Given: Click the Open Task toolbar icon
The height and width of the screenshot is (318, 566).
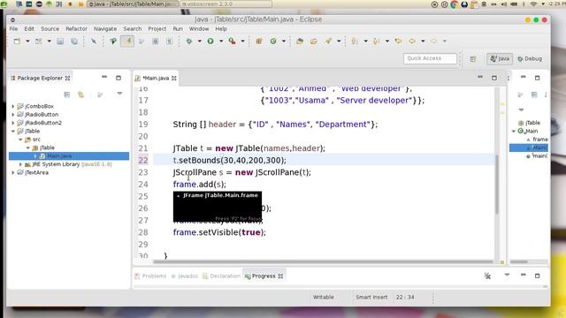Looking at the screenshot, I should (314, 42).
